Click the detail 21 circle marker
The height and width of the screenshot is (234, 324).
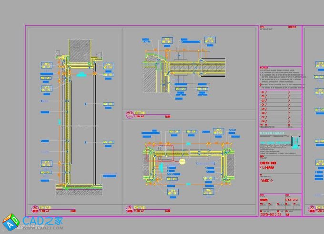130,208
